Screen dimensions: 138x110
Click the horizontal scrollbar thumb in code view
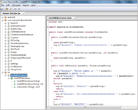point(85,107)
